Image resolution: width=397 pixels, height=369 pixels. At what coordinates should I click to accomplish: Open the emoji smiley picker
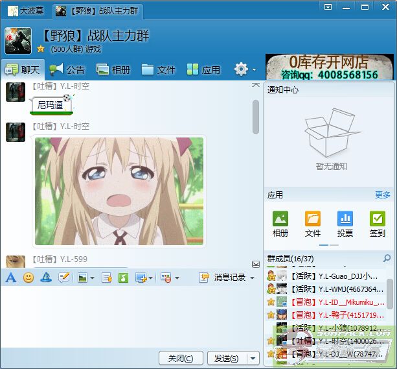point(28,278)
